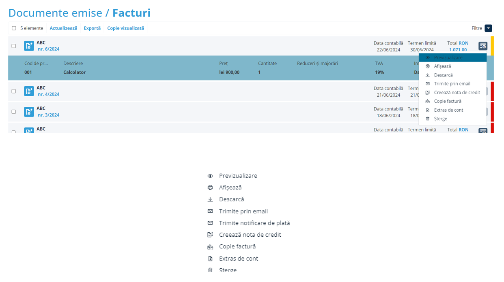Click the Filtre funnel icon

[488, 28]
